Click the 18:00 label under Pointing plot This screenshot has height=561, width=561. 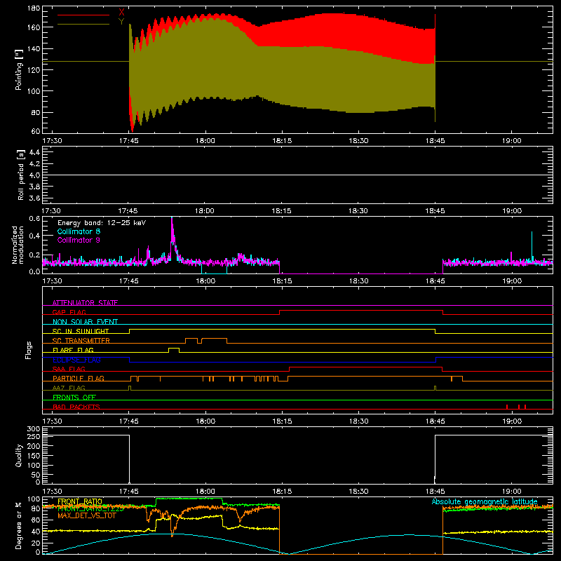(x=205, y=141)
